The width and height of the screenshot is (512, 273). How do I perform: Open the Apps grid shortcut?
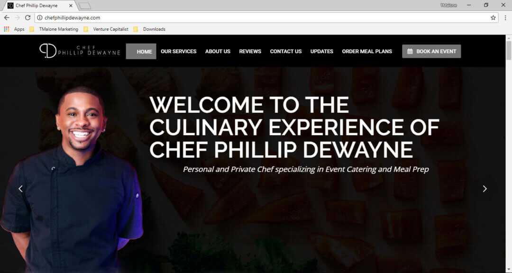(x=14, y=29)
